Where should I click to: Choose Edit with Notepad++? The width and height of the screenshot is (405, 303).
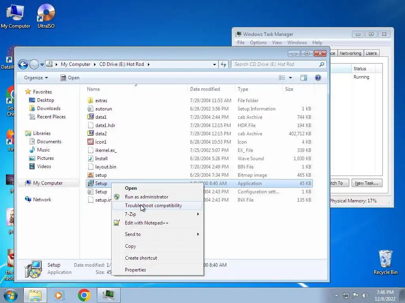pos(157,223)
